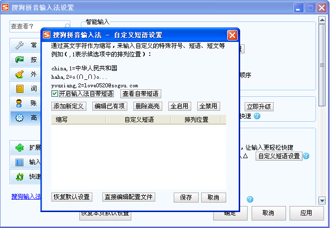330x228 pixels.
Task: Click 保存 button in phrase dialog
Action: pos(186,198)
